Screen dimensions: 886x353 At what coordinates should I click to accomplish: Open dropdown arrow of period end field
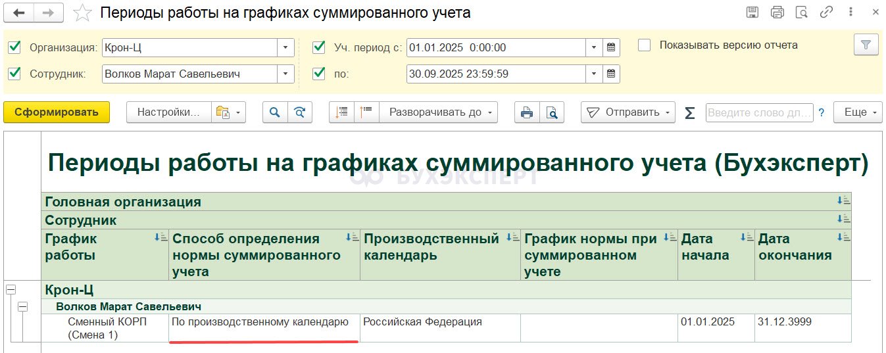click(595, 74)
